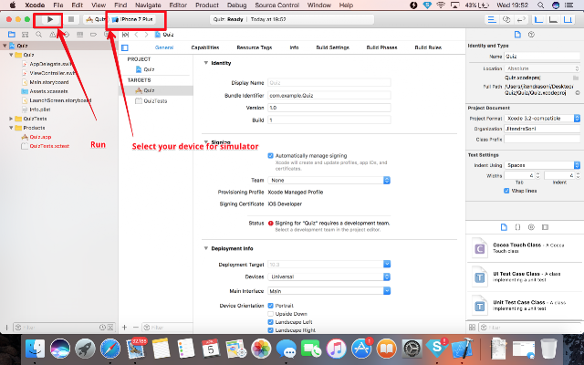This screenshot has width=584, height=365.
Task: Open the Indent Using Spaces dropdown
Action: click(x=542, y=165)
